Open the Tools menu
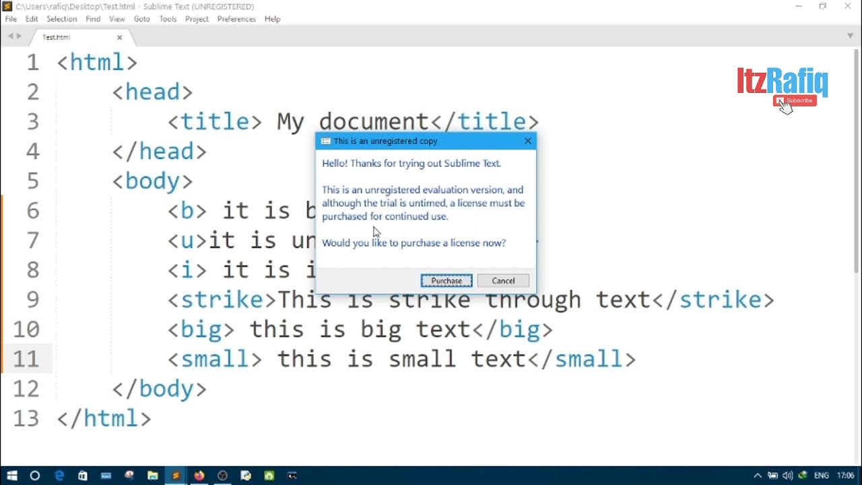 (168, 19)
